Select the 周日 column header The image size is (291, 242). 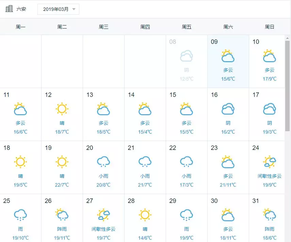click(x=270, y=27)
